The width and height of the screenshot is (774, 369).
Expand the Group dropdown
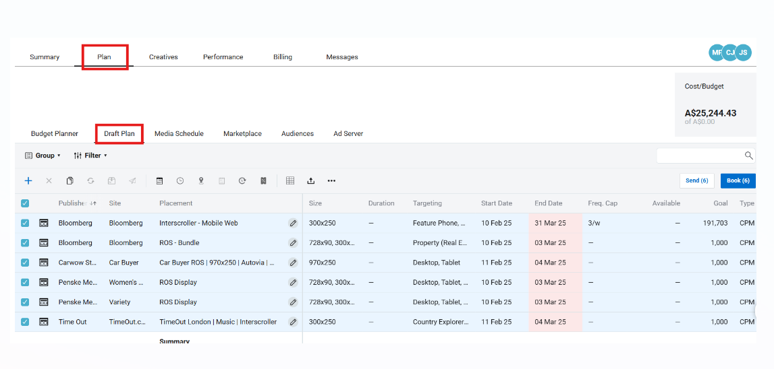(43, 156)
